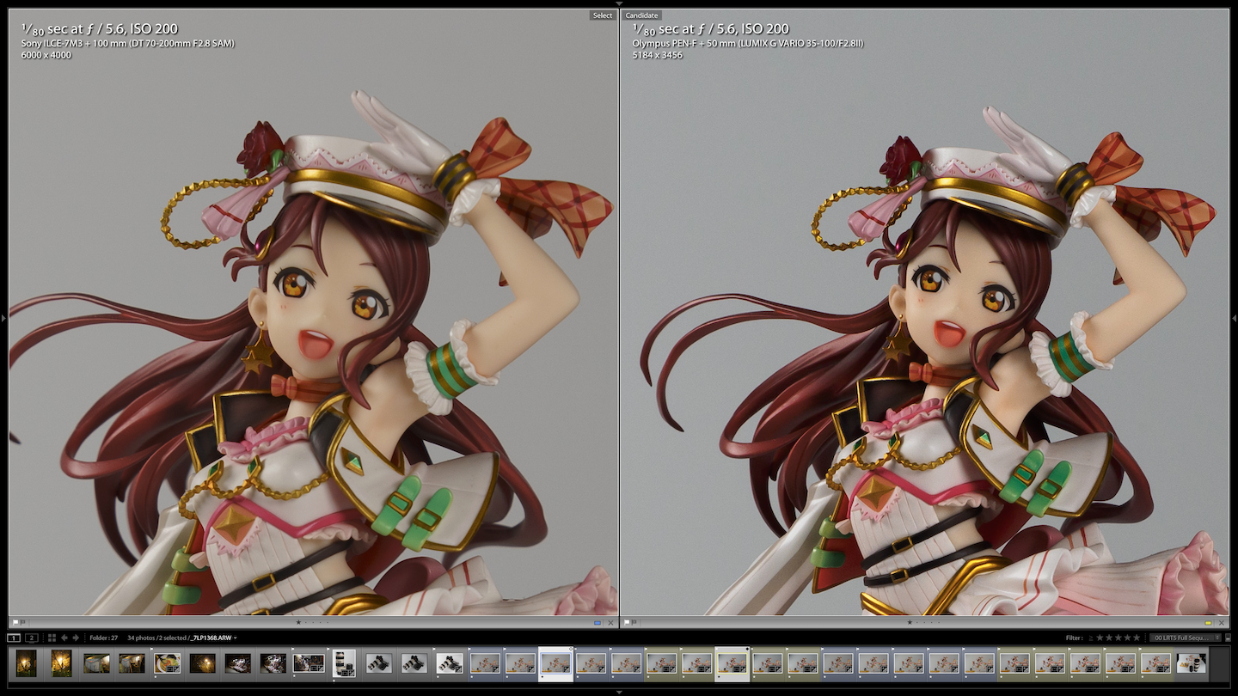Remove the Select photo with its X icon
This screenshot has height=696, width=1238.
(x=610, y=623)
